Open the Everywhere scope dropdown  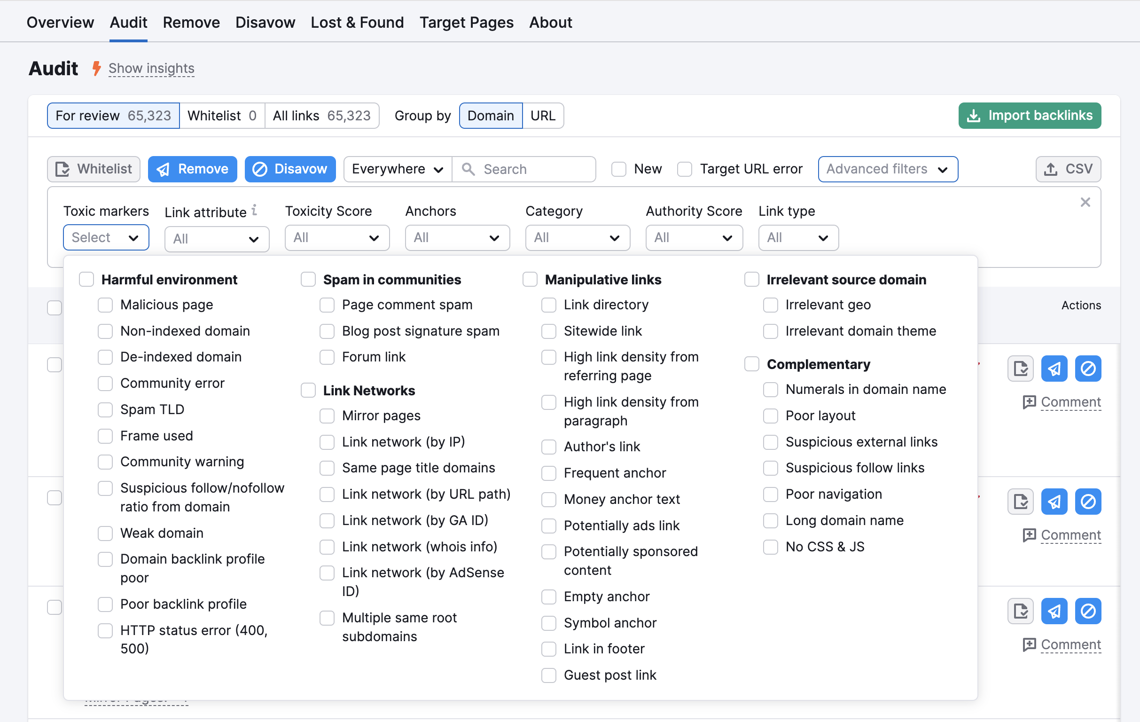point(397,169)
